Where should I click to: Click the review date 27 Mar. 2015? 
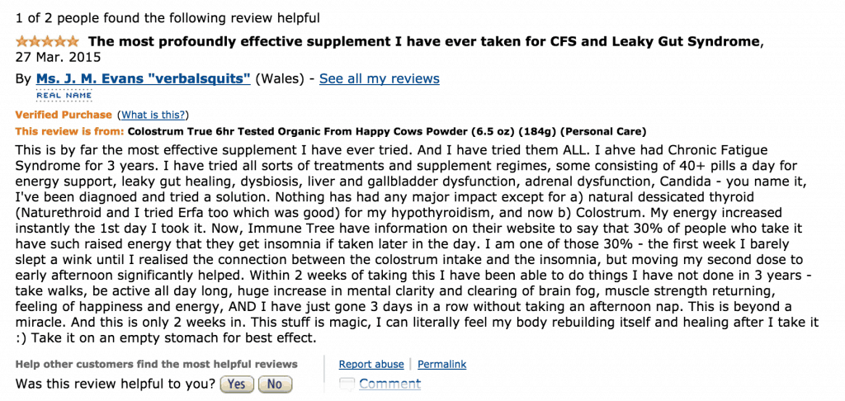click(x=59, y=58)
